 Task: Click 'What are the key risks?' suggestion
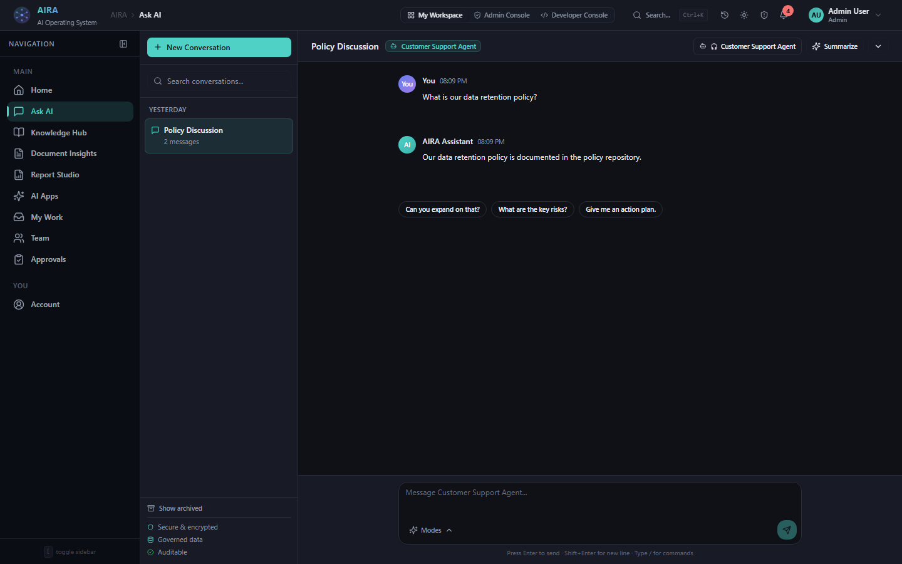(532, 209)
